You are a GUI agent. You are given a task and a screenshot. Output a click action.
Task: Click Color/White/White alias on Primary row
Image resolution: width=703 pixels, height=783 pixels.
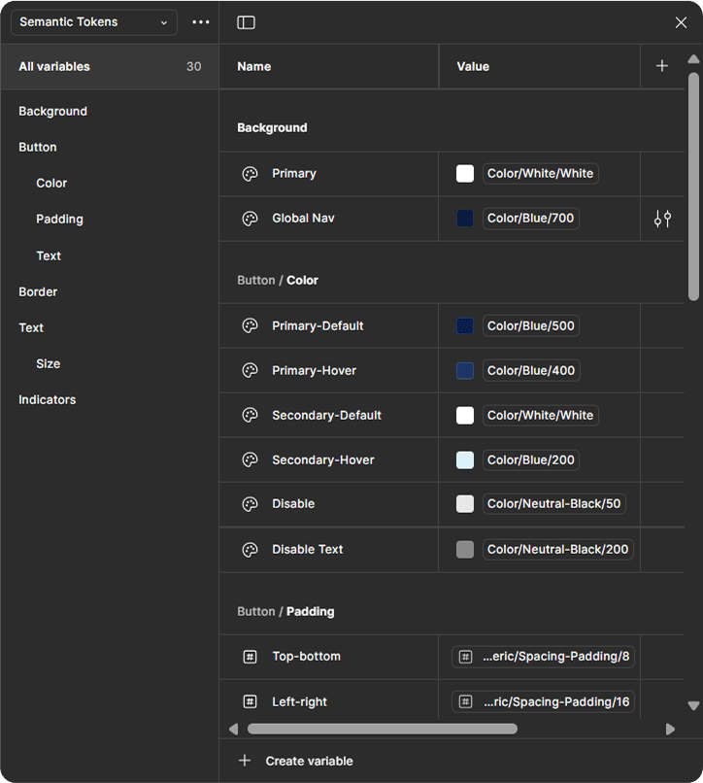point(540,174)
